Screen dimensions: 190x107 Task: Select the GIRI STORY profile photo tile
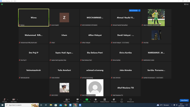click(x=64, y=88)
